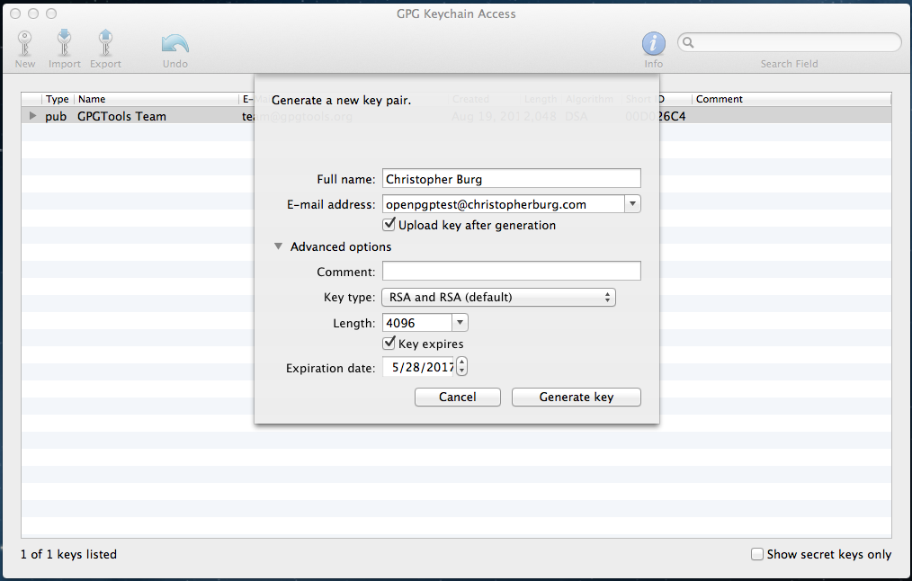Click the Full name input field

[511, 179]
